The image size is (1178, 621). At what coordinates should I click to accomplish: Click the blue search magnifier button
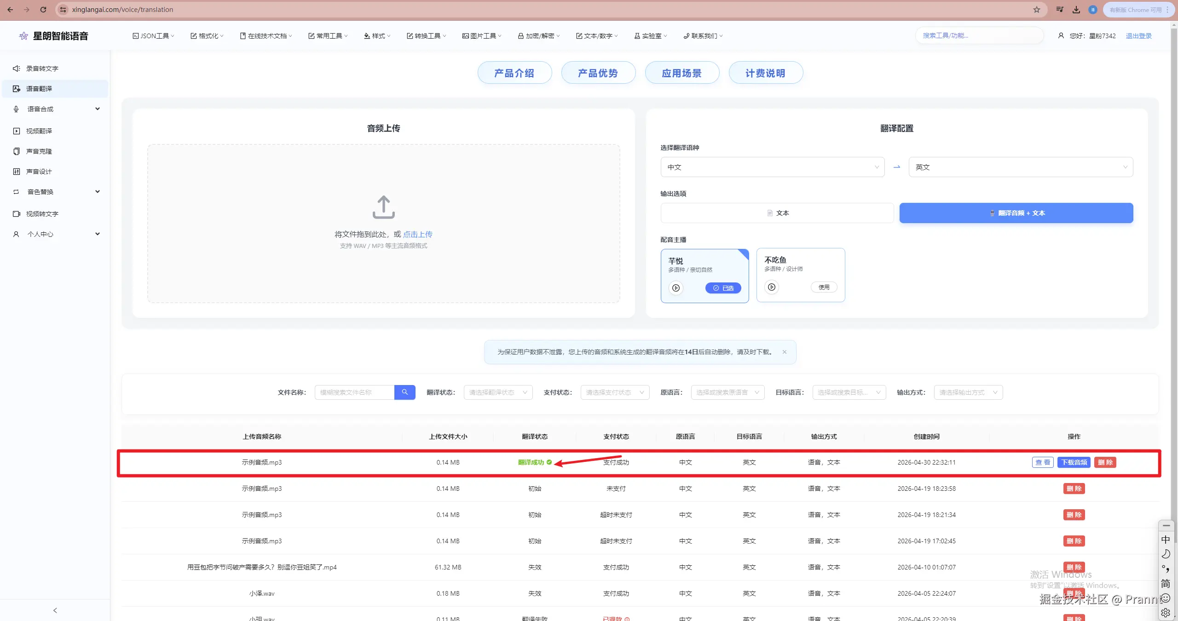[x=405, y=392]
